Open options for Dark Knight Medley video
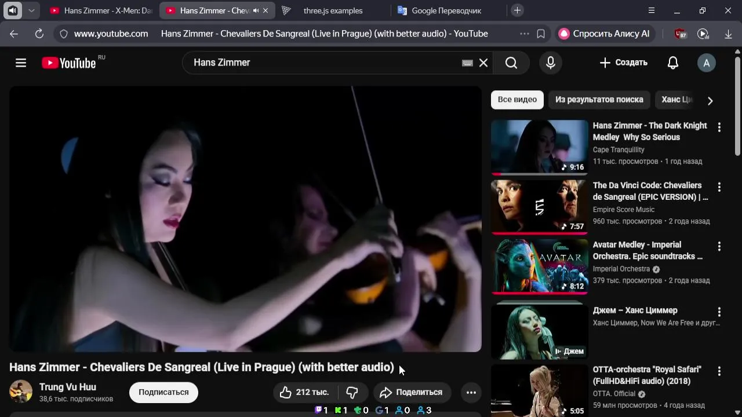The image size is (742, 417). (x=719, y=127)
